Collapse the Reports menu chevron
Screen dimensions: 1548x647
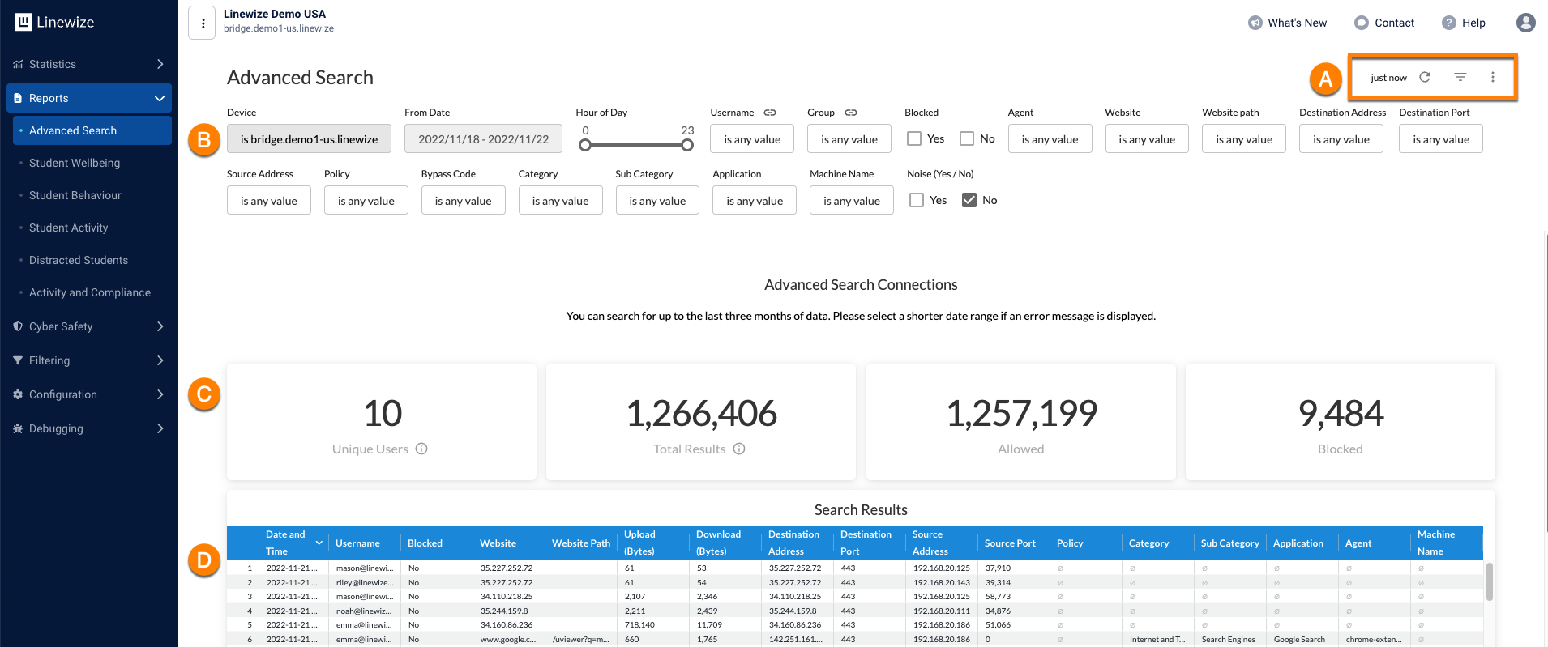[160, 98]
